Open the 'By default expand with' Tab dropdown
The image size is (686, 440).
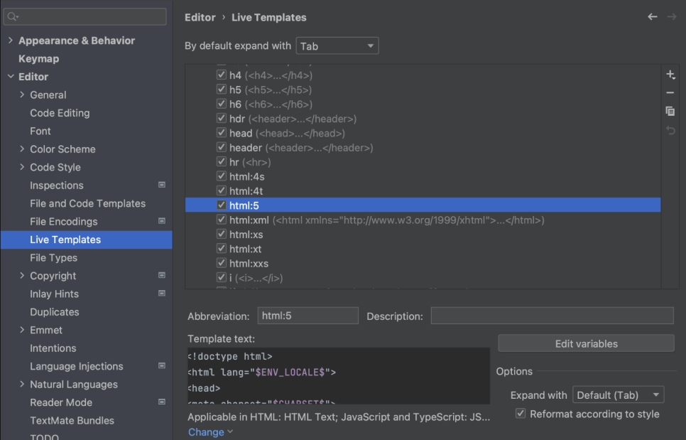[x=337, y=46]
